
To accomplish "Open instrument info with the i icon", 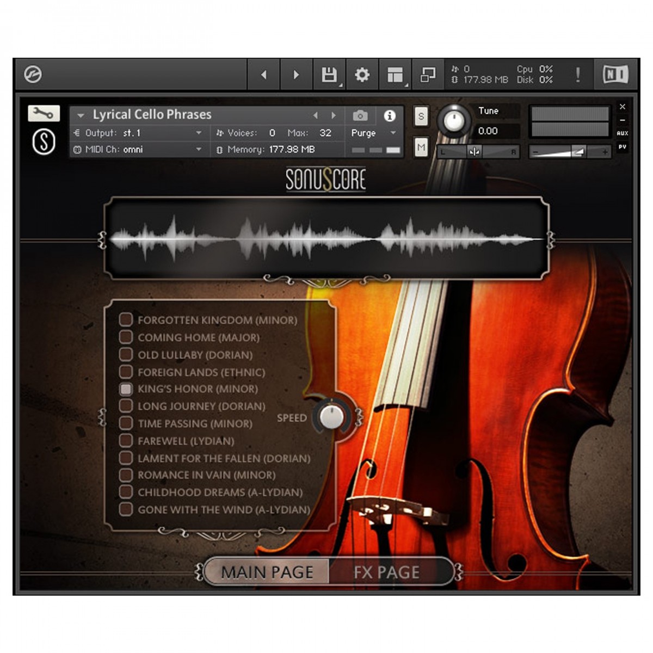I will pyautogui.click(x=389, y=115).
